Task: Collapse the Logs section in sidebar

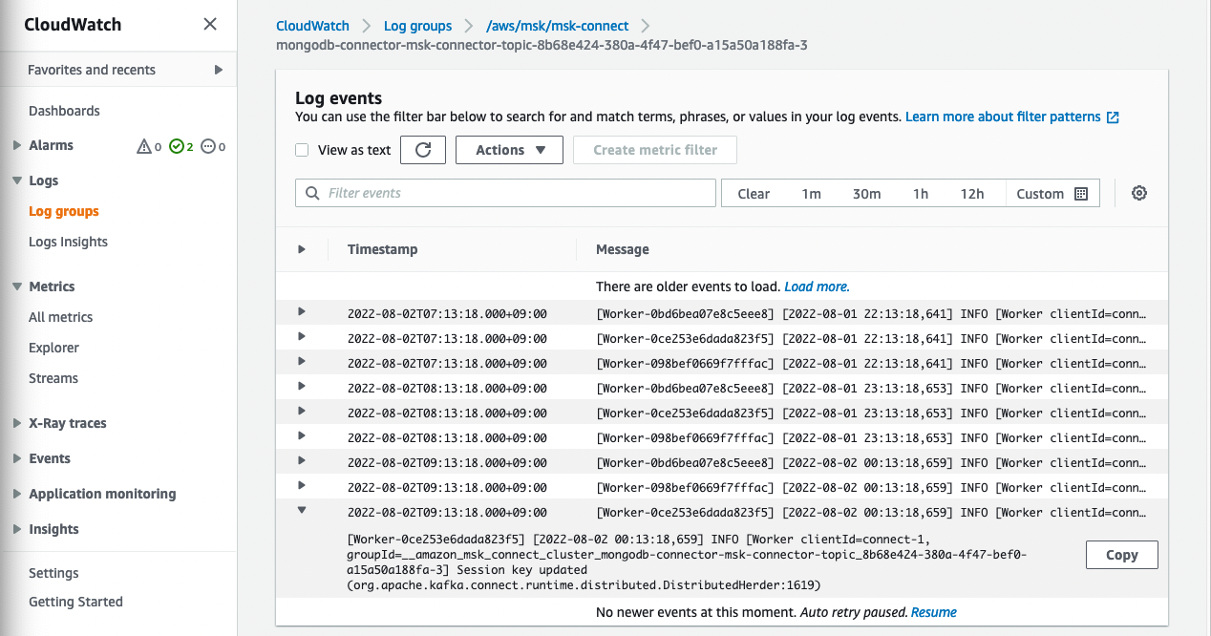Action: 17,180
